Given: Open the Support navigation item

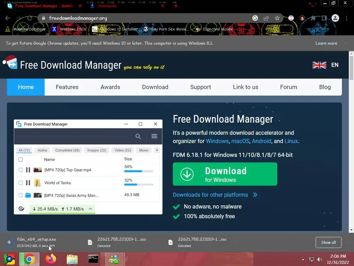Looking at the screenshot, I should 201,87.
